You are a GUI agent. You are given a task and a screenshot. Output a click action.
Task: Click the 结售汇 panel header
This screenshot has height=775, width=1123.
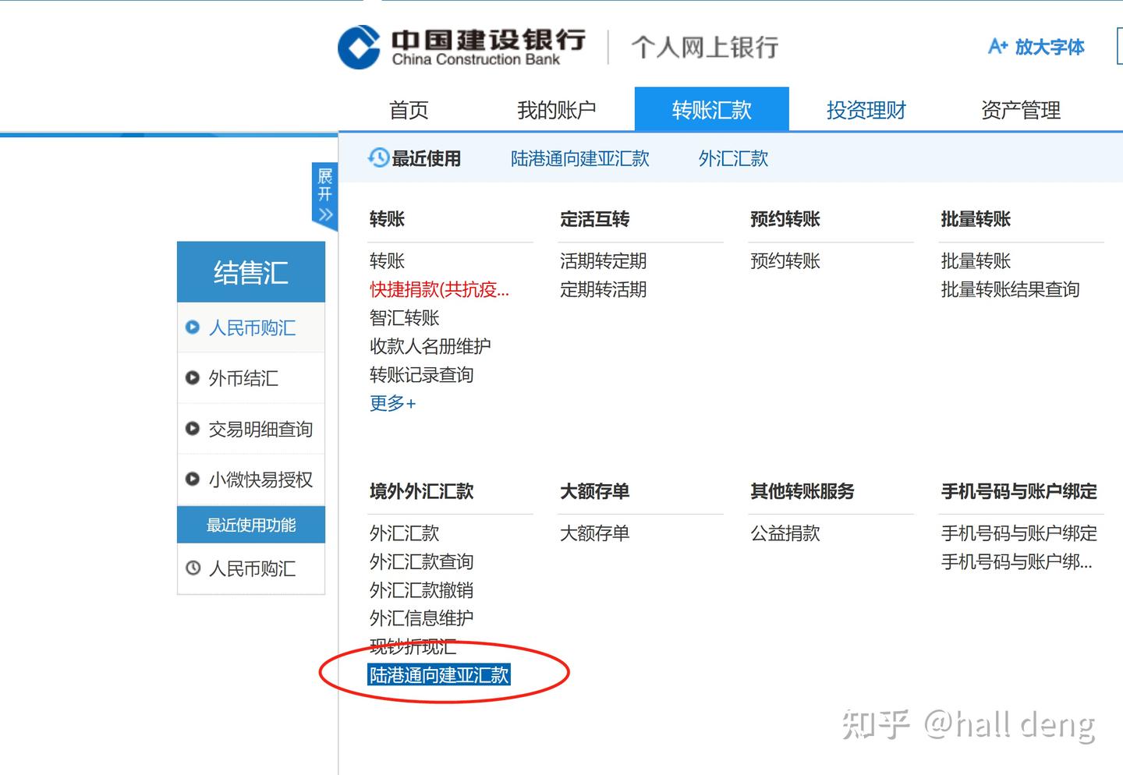[250, 271]
